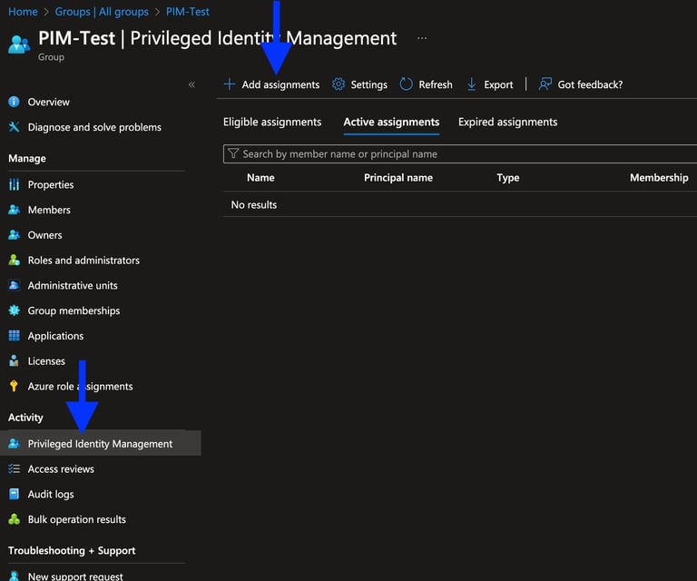Click the Diagnose and solve problems wrench icon
Image resolution: width=697 pixels, height=581 pixels.
click(15, 127)
